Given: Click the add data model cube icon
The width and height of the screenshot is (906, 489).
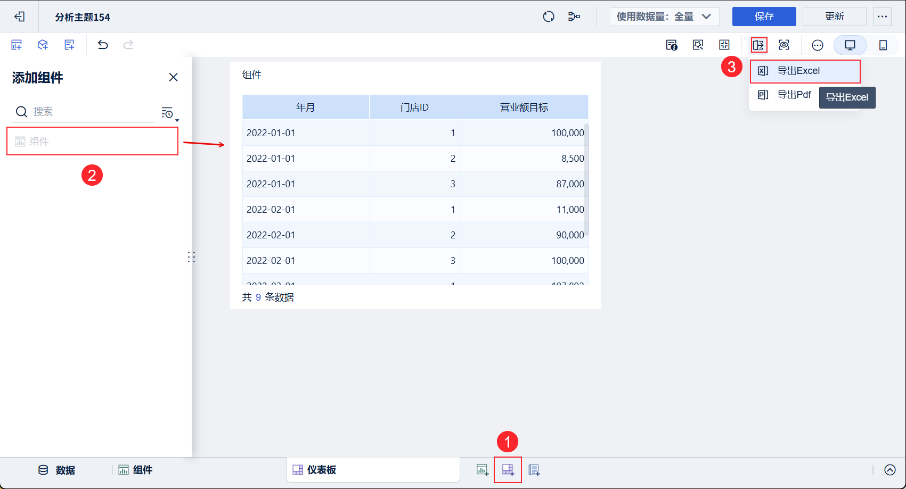Looking at the screenshot, I should pos(43,45).
